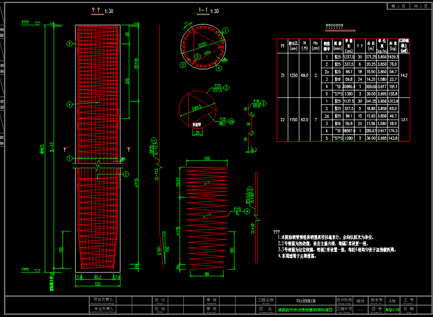The height and width of the screenshot is (317, 433).
Task: Click the circled 2a rebar callout
Action: tap(232, 121)
